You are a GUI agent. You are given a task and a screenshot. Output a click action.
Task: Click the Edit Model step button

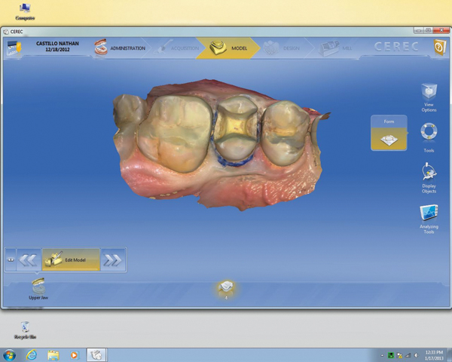point(70,260)
